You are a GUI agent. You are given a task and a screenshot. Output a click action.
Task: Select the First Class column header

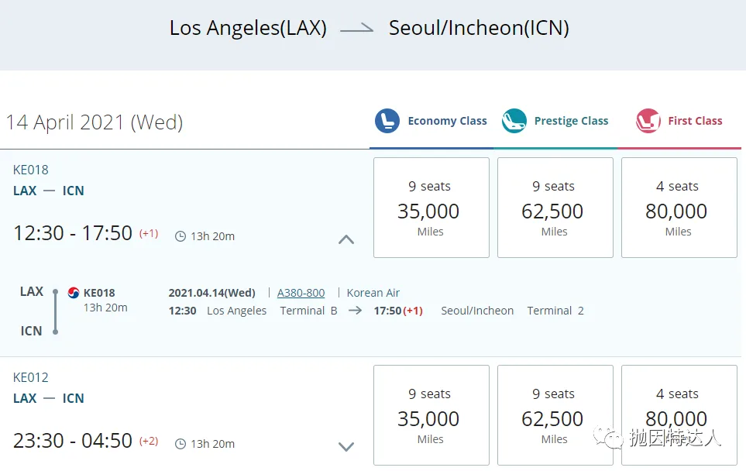(679, 121)
